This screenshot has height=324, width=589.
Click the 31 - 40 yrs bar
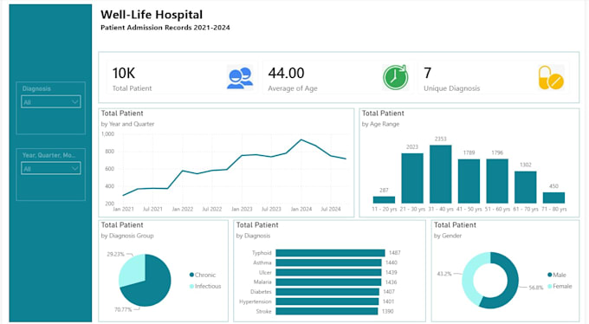pyautogui.click(x=441, y=174)
